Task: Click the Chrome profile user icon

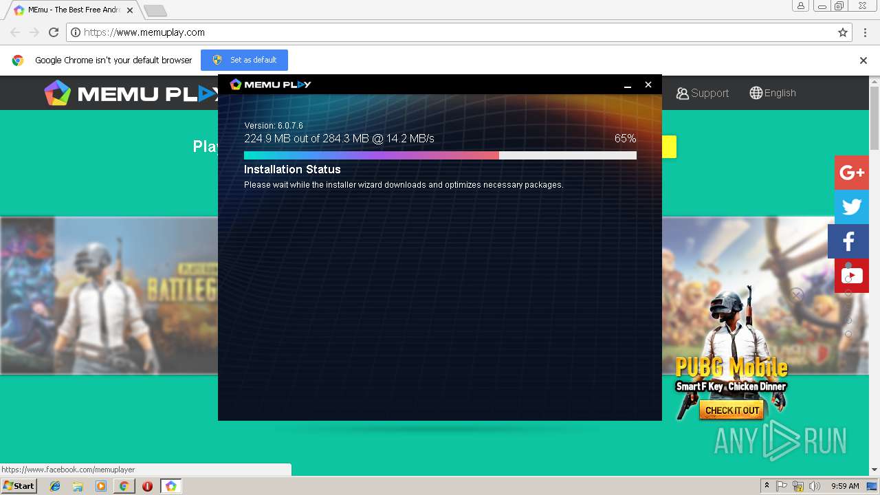Action: tap(800, 5)
